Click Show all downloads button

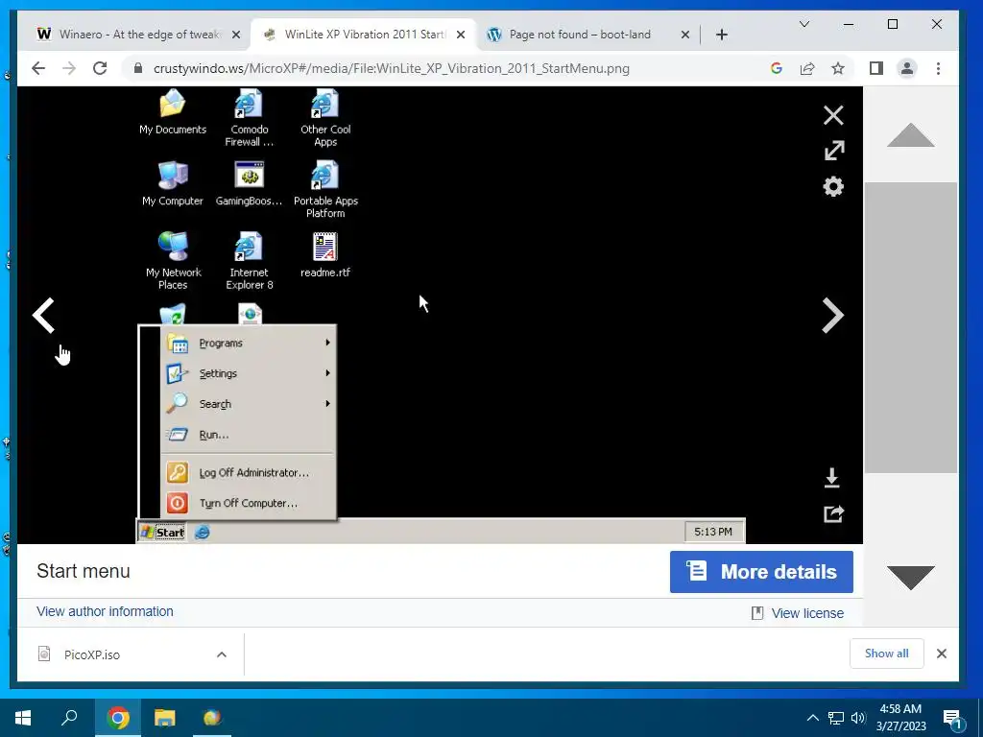(886, 653)
